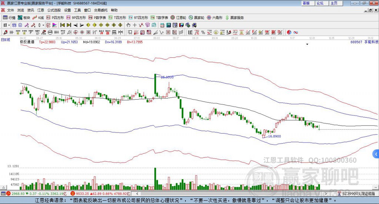Image resolution: width=379 pixels, height=204 pixels.
Task: Switch to the K线 chart view
Action: click(x=38, y=18)
